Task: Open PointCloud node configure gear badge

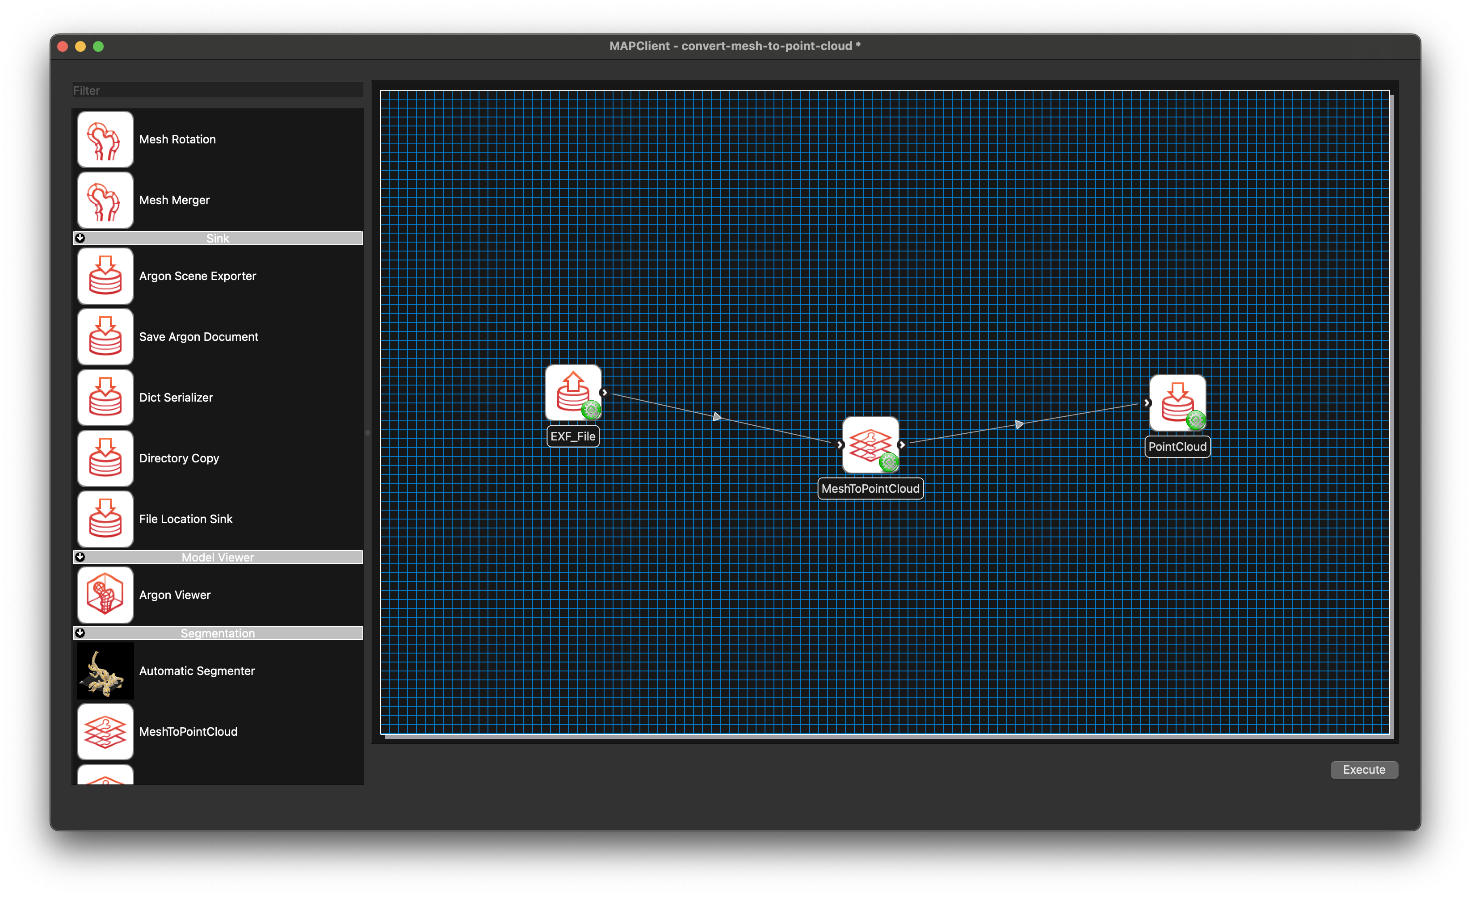Action: [x=1196, y=420]
